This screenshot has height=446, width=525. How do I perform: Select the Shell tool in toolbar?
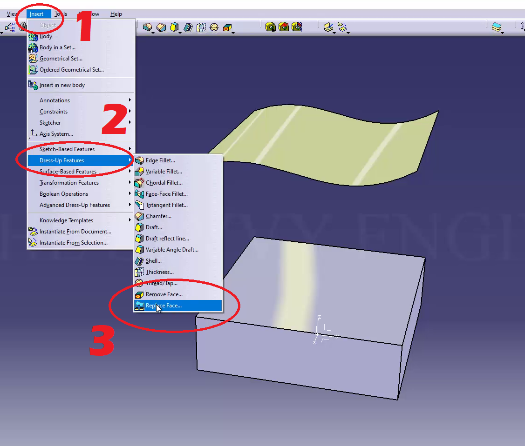[x=188, y=27]
